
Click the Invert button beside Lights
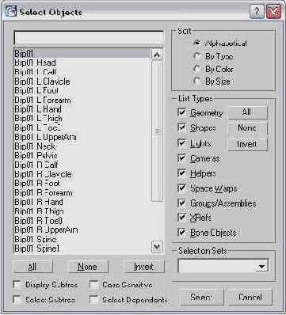[247, 144]
